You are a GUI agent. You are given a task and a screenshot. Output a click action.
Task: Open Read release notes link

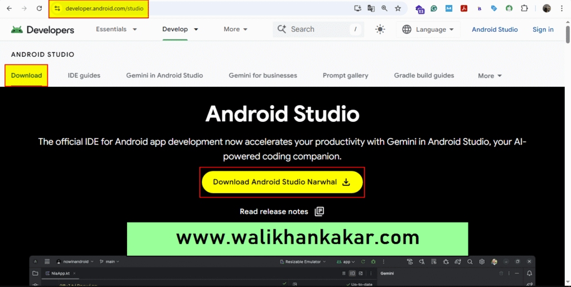click(282, 211)
